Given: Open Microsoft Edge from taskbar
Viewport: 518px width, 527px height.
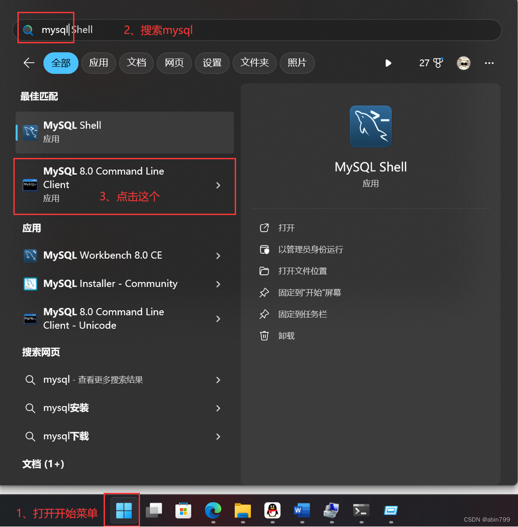Looking at the screenshot, I should [x=213, y=511].
